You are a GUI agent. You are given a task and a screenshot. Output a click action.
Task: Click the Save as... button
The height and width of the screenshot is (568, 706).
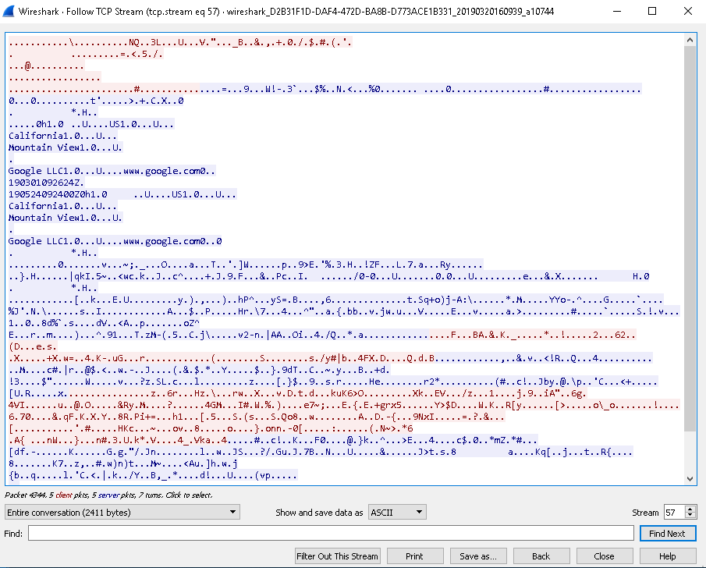click(478, 556)
